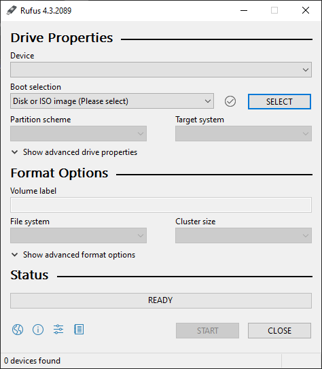Expand Show advanced drive properties
This screenshot has width=322, height=369.
(x=74, y=152)
